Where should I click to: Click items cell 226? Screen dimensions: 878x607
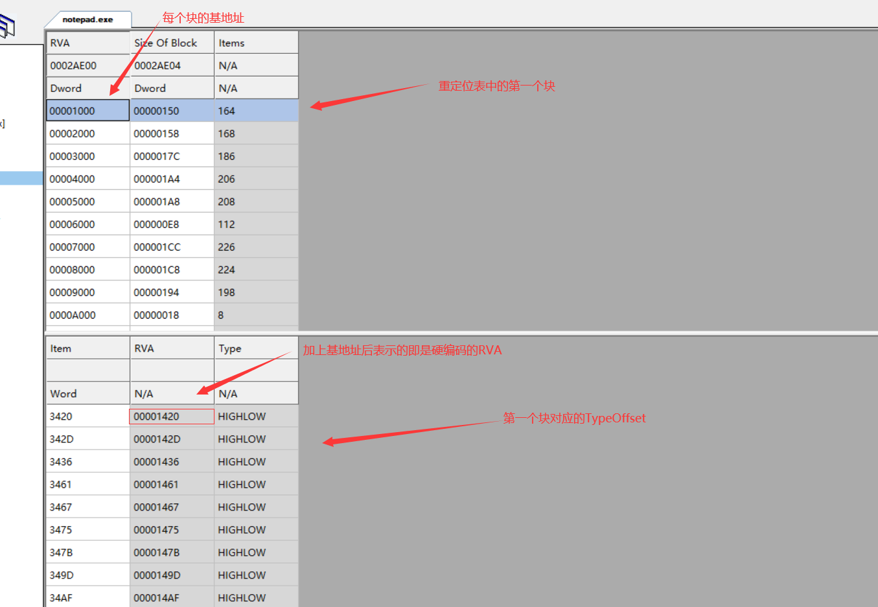[x=257, y=247]
